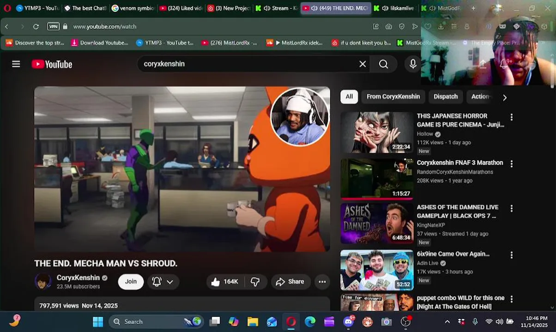Open Microsoft Edge from the taskbar
The image size is (556, 332).
coord(310,322)
